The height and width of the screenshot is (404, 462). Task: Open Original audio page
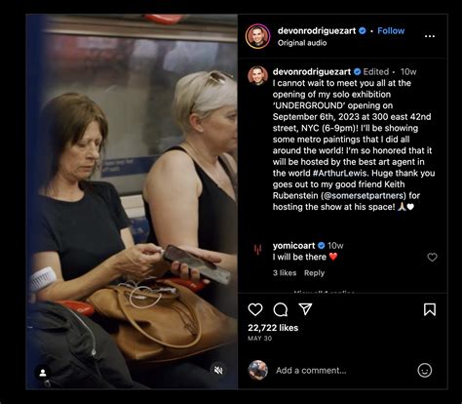pyautogui.click(x=302, y=43)
